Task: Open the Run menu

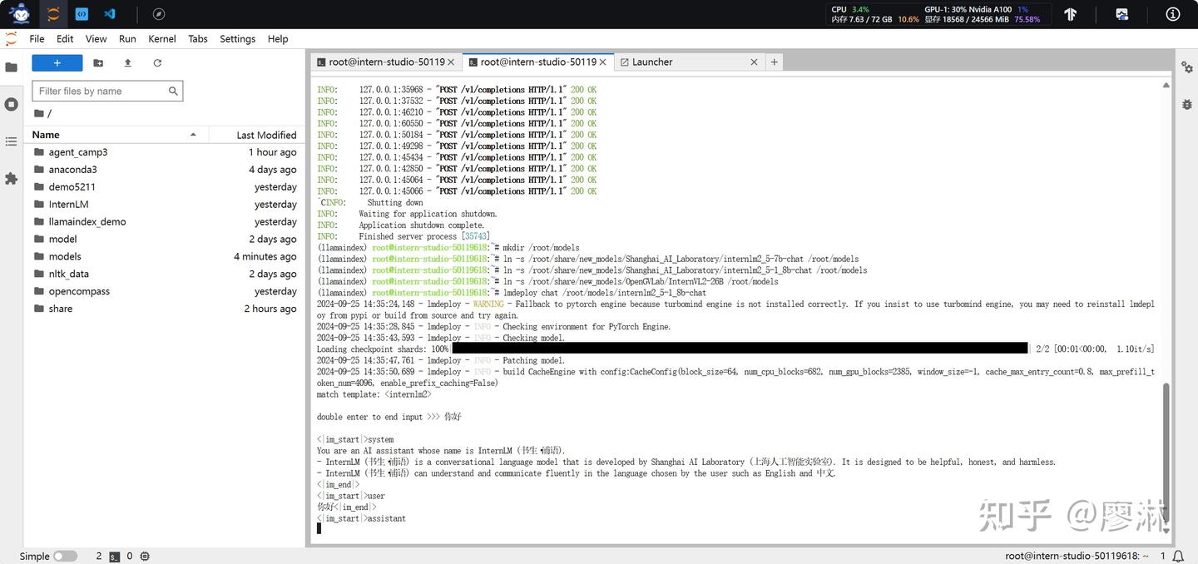Action: coord(127,39)
